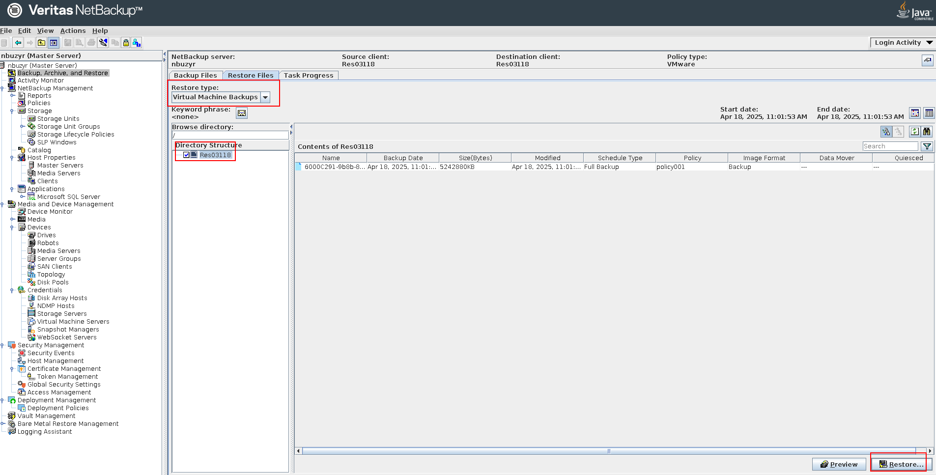Click the Restore... button

pos(902,464)
